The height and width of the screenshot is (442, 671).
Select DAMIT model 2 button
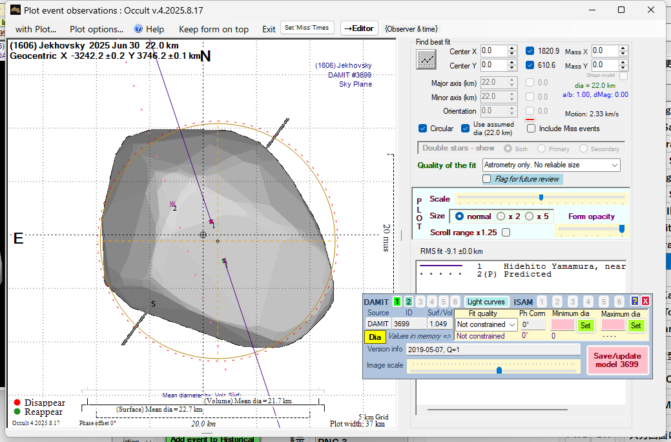pyautogui.click(x=408, y=302)
